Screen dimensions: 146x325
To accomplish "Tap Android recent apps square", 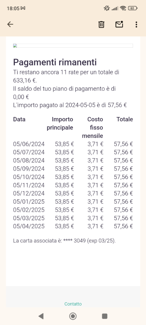I will [105, 316].
